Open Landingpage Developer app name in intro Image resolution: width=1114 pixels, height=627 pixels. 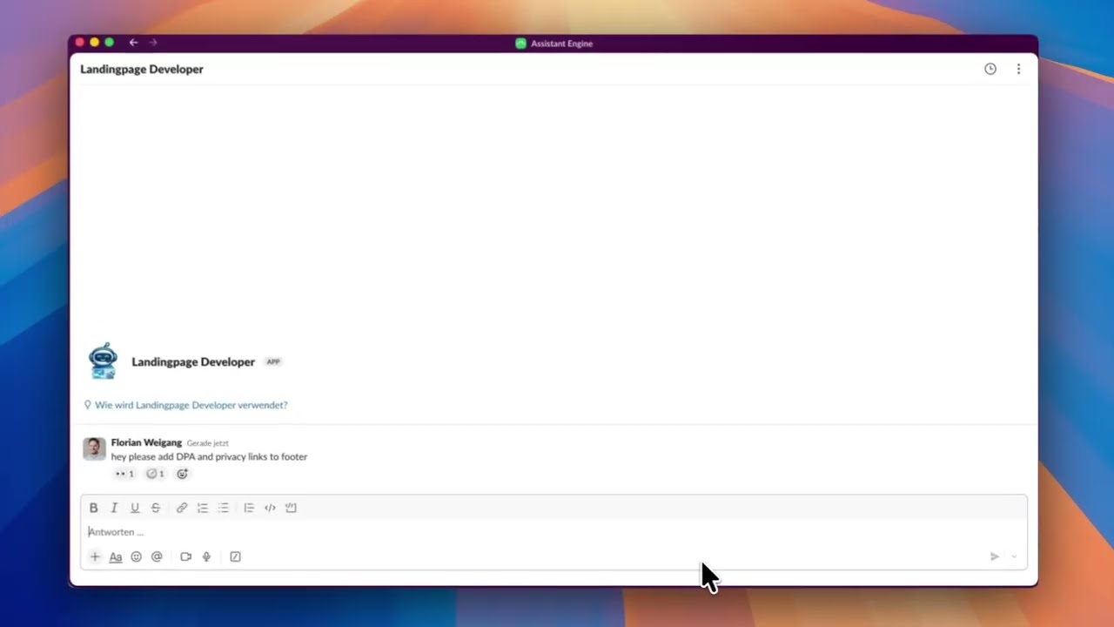193,362
